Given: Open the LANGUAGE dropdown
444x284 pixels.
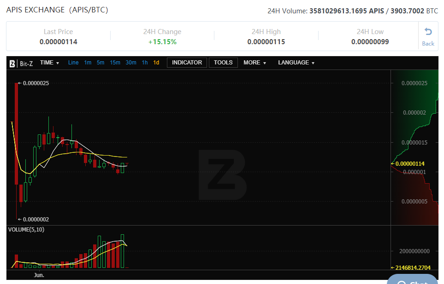Looking at the screenshot, I should tap(296, 63).
